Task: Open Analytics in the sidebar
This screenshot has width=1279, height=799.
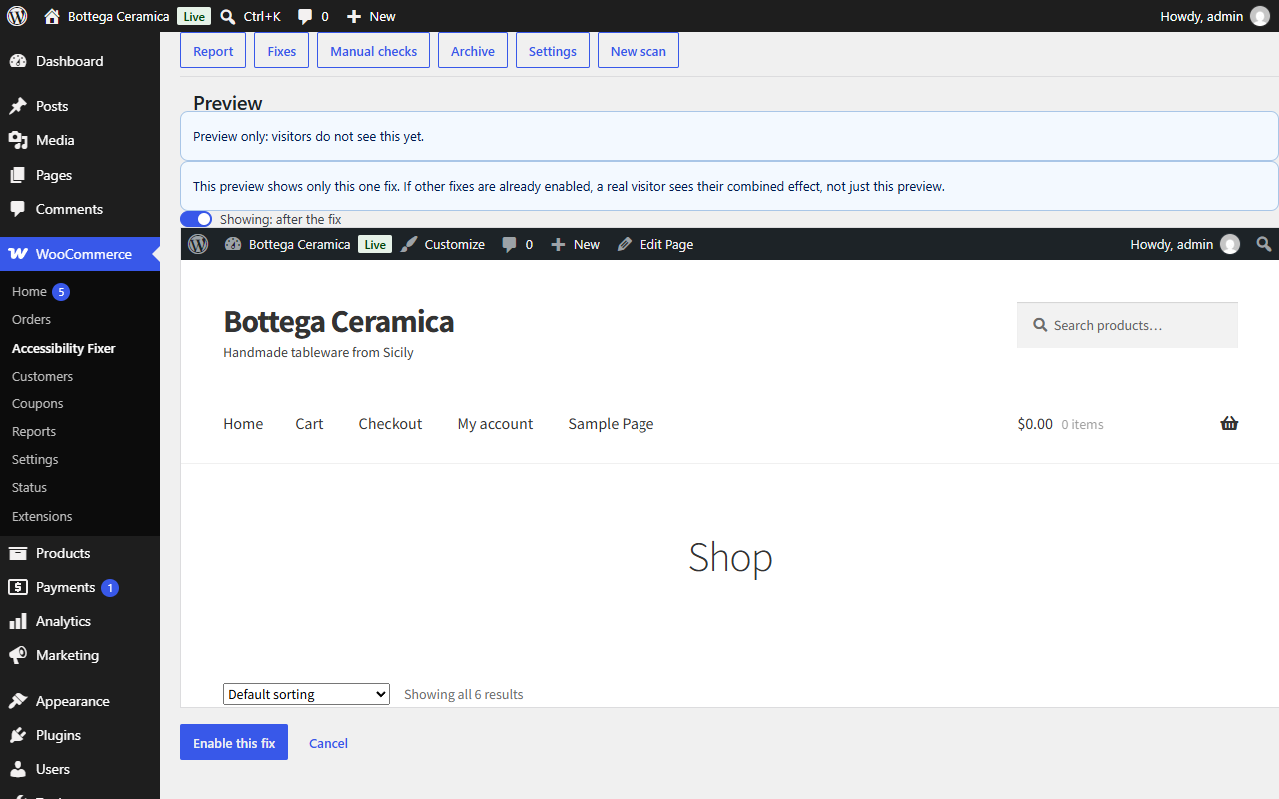Action: (80, 621)
